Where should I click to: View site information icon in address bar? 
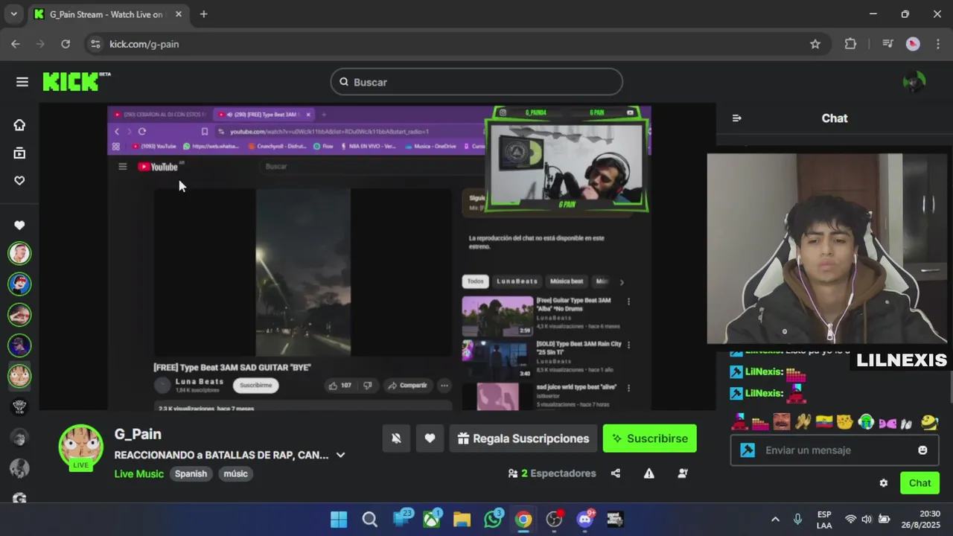click(x=95, y=44)
